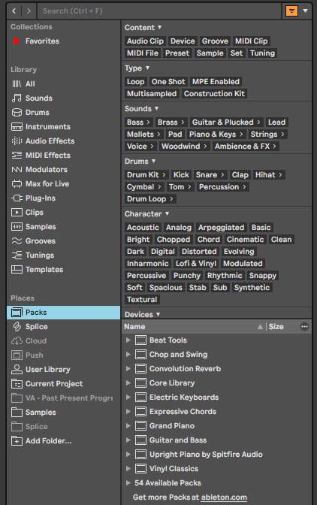Image resolution: width=317 pixels, height=505 pixels.
Task: Select the Packs place
Action: [x=64, y=313]
